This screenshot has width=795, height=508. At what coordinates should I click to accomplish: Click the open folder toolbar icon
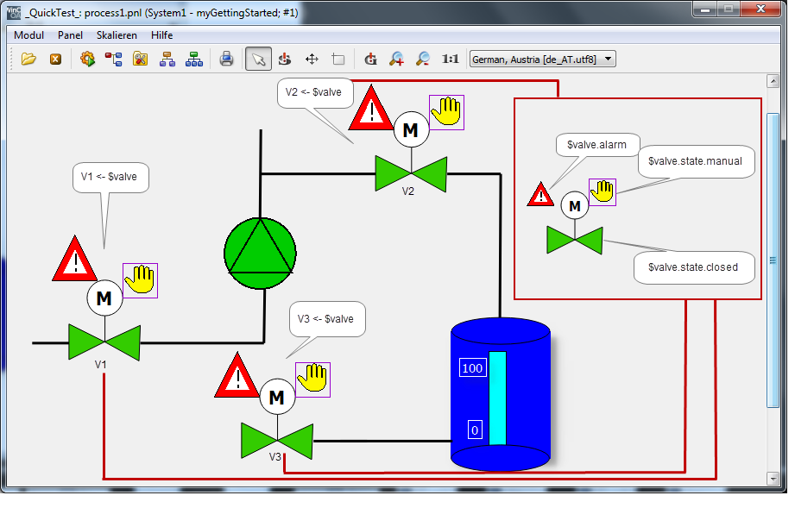(28, 60)
